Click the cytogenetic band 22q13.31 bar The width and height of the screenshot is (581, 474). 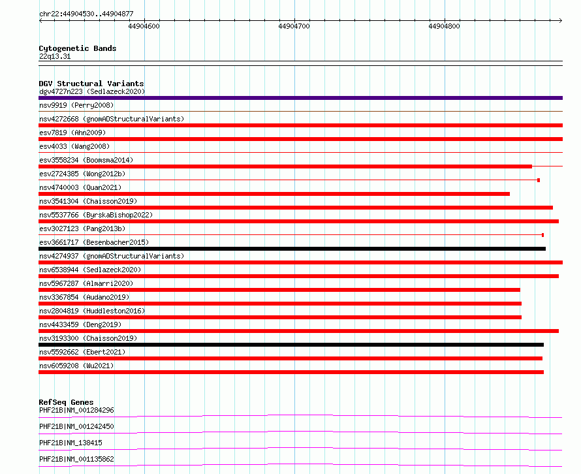[300, 63]
